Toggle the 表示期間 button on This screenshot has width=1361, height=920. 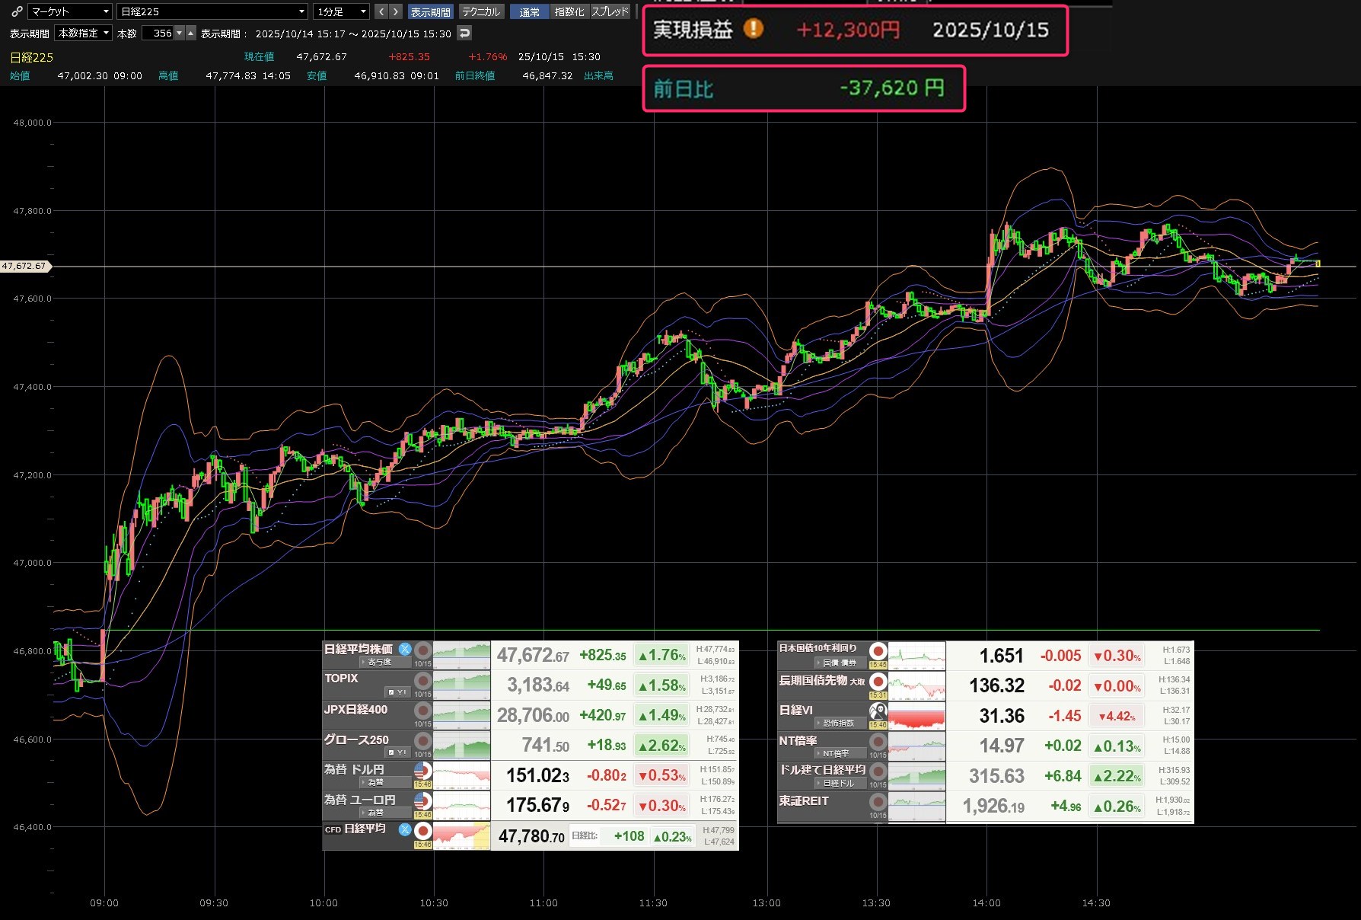click(x=430, y=11)
